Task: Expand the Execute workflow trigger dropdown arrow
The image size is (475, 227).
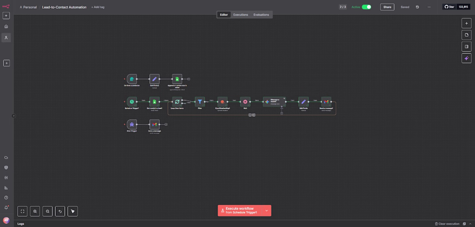Action: click(x=266, y=211)
